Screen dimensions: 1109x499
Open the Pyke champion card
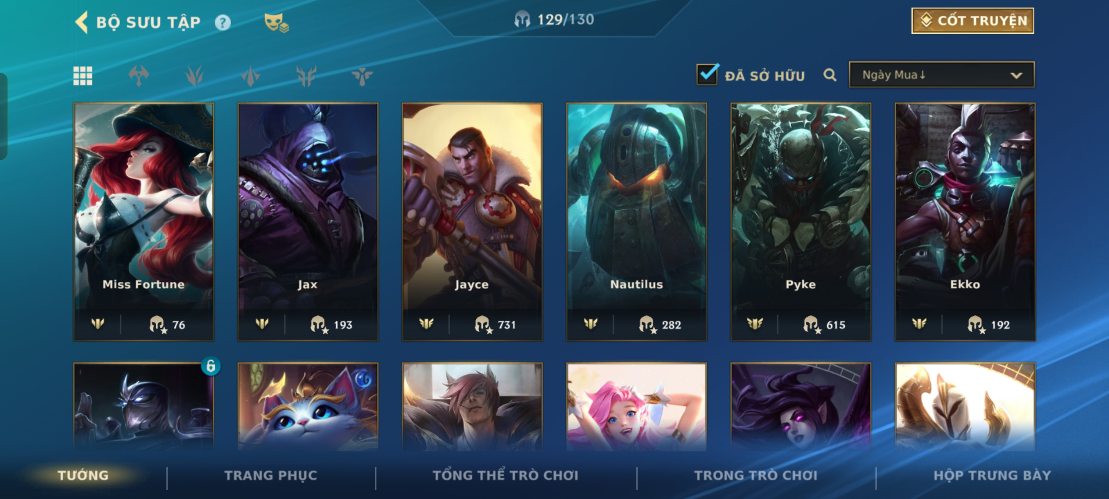click(x=801, y=222)
